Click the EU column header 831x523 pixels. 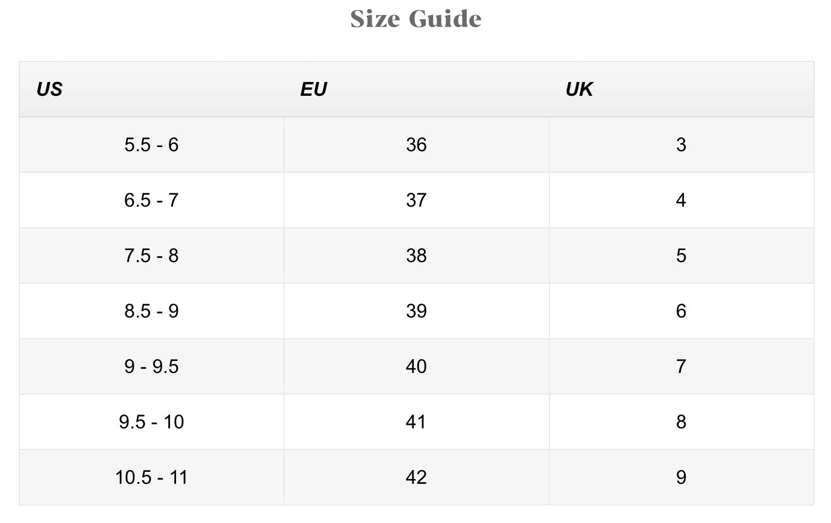(x=313, y=89)
